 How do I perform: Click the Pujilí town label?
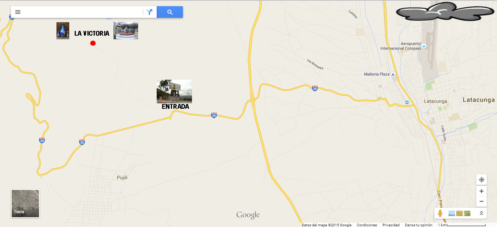(x=122, y=178)
